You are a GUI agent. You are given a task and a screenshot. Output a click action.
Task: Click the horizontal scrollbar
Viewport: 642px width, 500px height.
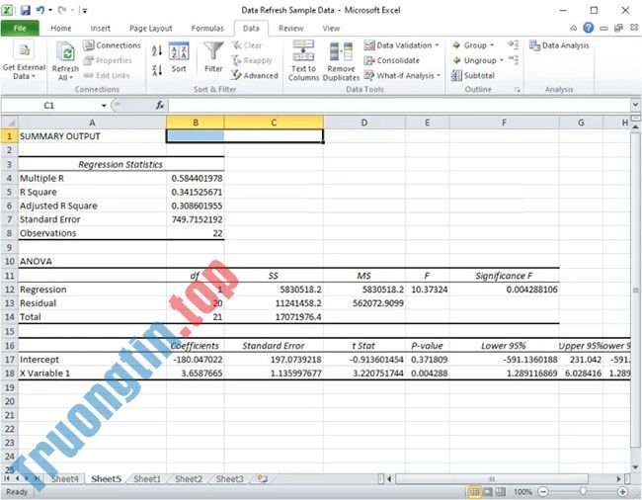pyautogui.click(x=492, y=478)
